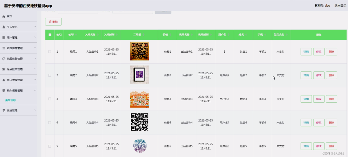Click the icon beside 系统管理
The image size is (348, 157).
[x=4, y=111]
